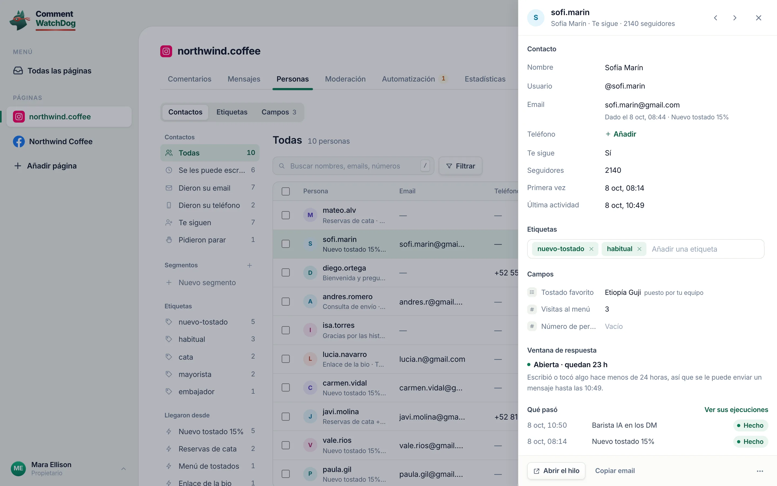Check the box for vale.rios
This screenshot has height=486, width=777.
pyautogui.click(x=285, y=445)
